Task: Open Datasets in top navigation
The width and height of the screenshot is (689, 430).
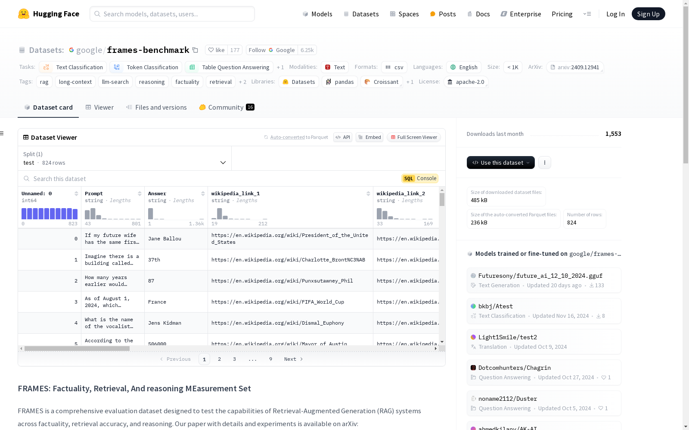Action: pos(361,14)
